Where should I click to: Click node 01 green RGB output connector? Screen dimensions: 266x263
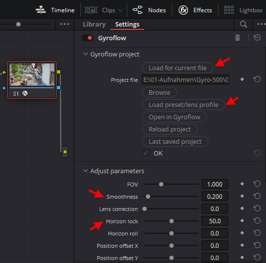(x=59, y=72)
